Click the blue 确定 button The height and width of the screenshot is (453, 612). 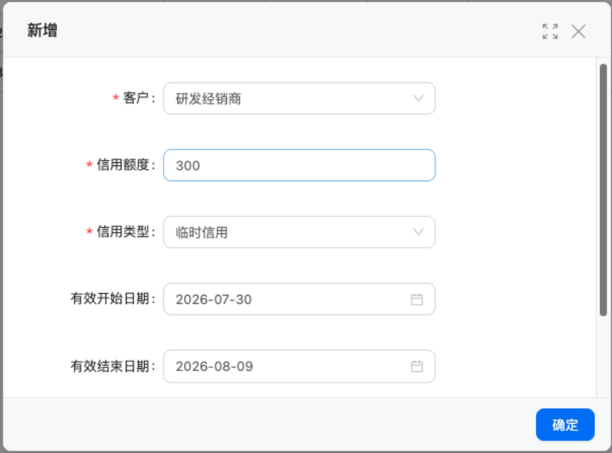565,425
